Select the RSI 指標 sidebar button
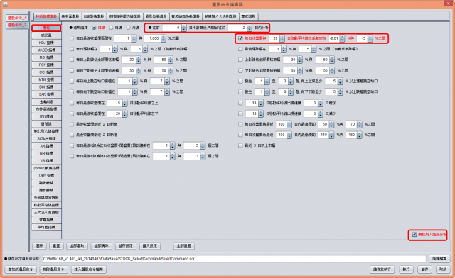Screen dimensions: 455x278 (46, 57)
